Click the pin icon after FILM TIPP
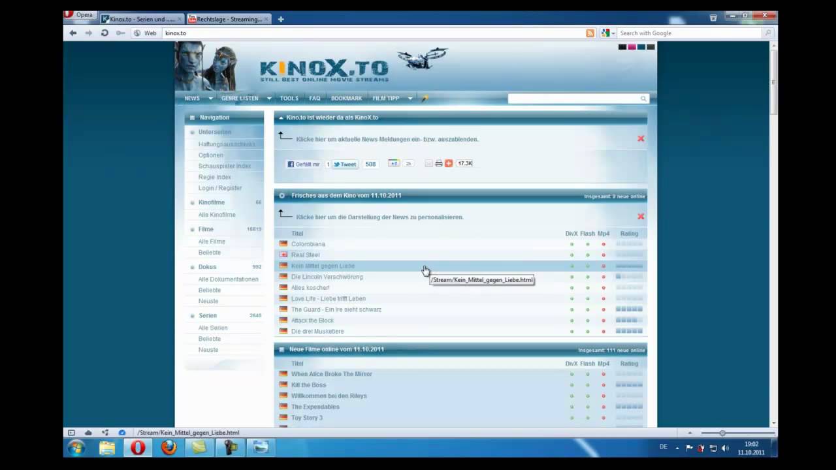The width and height of the screenshot is (836, 470). coord(425,99)
